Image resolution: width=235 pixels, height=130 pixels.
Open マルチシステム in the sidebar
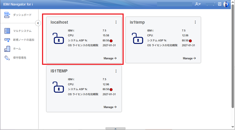coord(22,31)
